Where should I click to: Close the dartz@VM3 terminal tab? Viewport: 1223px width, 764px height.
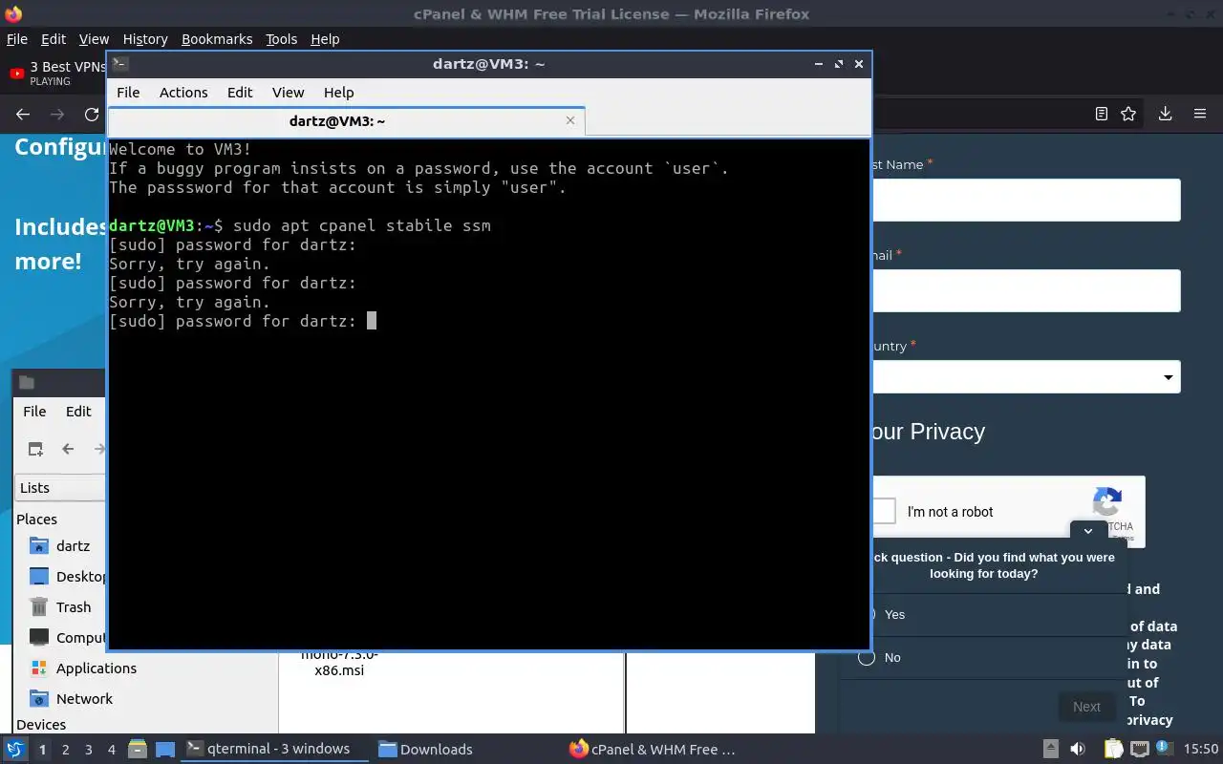coord(570,120)
